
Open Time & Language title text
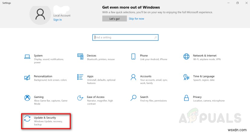(x=204, y=76)
